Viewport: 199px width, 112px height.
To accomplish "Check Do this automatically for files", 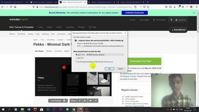I will coord(76,62).
